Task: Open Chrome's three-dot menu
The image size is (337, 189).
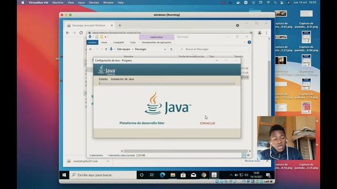Action: pos(266,33)
